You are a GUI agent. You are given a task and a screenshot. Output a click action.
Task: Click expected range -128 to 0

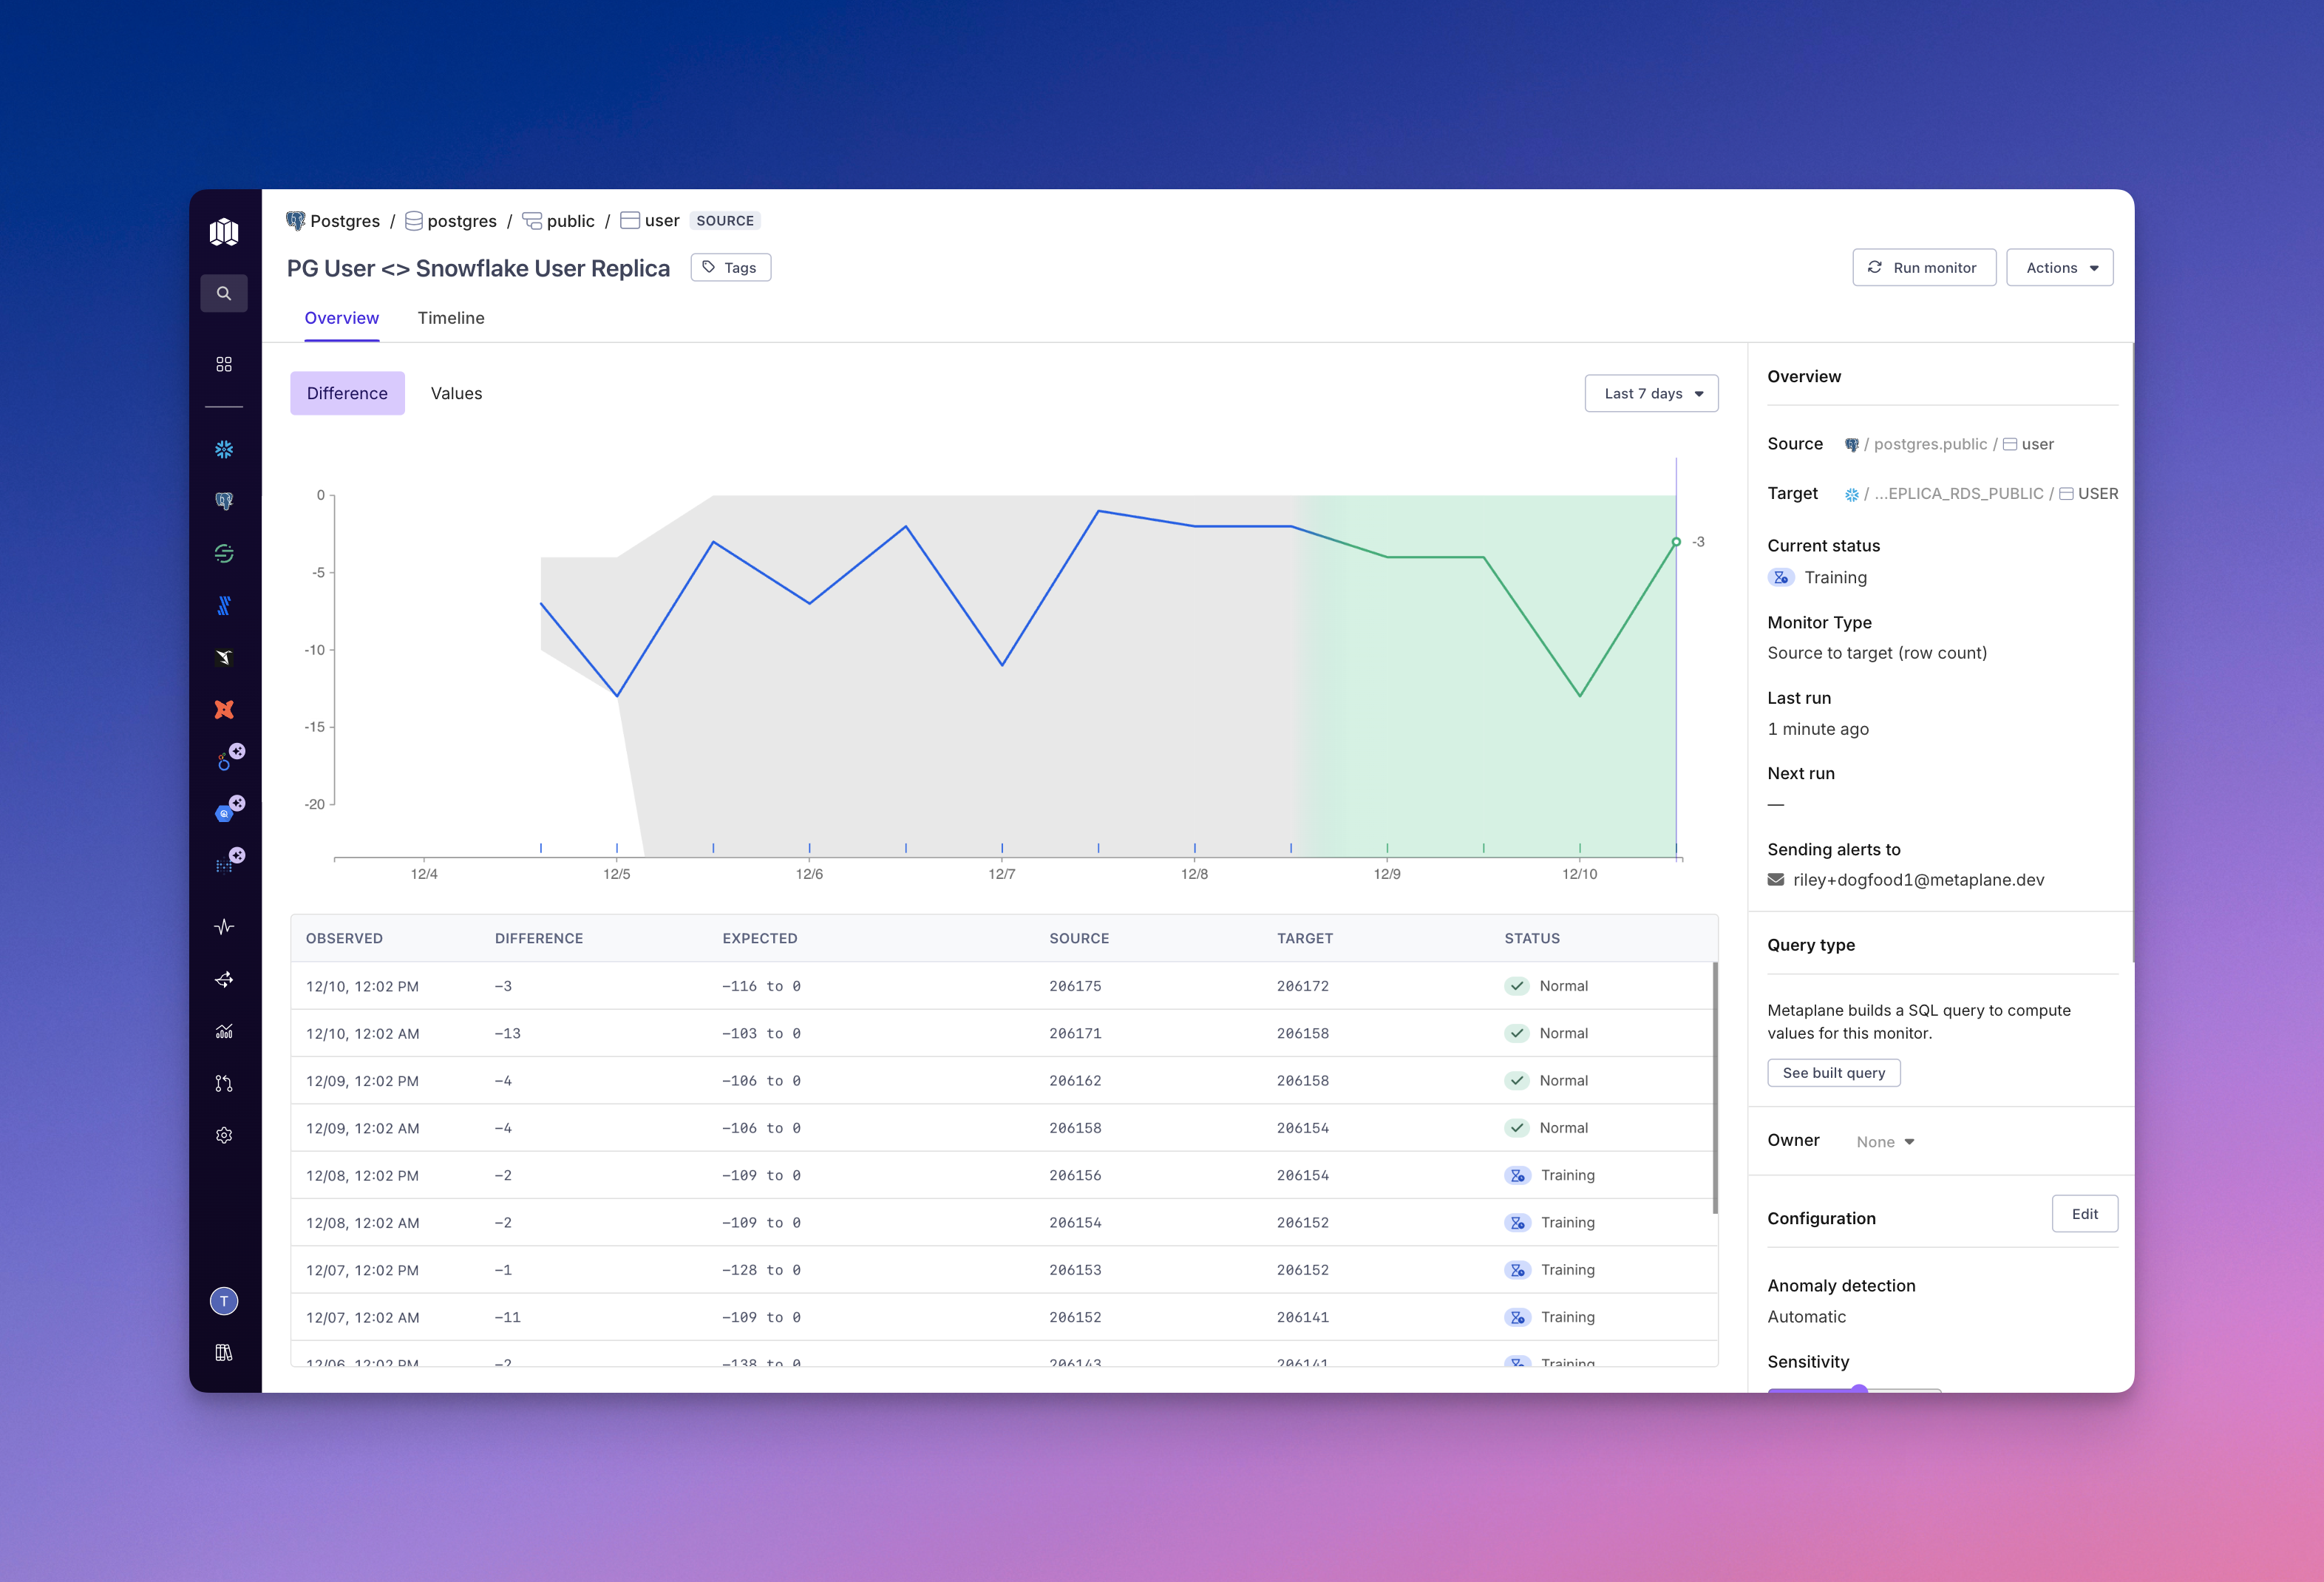pyautogui.click(x=761, y=1270)
